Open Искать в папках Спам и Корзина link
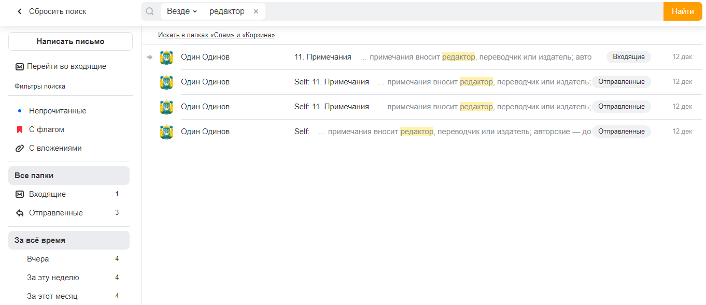706x305 pixels. 216,35
